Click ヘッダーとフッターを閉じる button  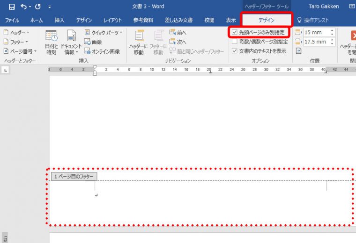[349, 43]
